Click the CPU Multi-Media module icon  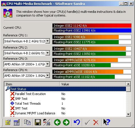pyautogui.click(x=8, y=13)
